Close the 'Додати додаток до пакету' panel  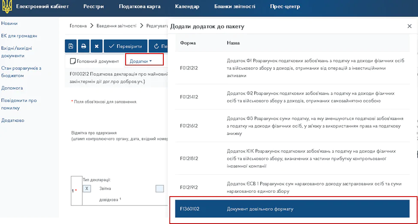pyautogui.click(x=409, y=26)
